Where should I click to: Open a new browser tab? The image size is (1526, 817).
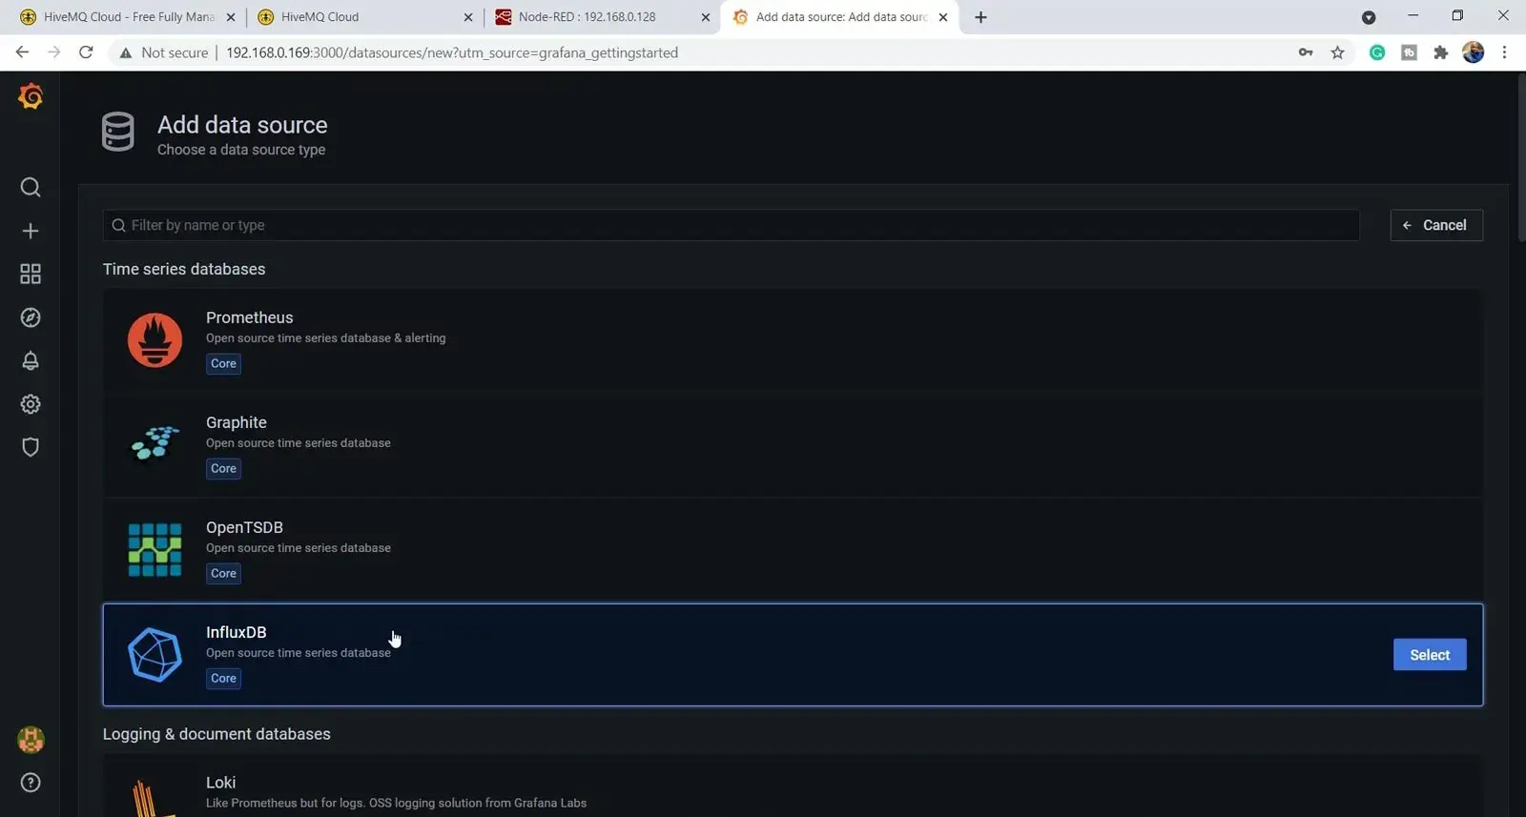click(x=980, y=17)
